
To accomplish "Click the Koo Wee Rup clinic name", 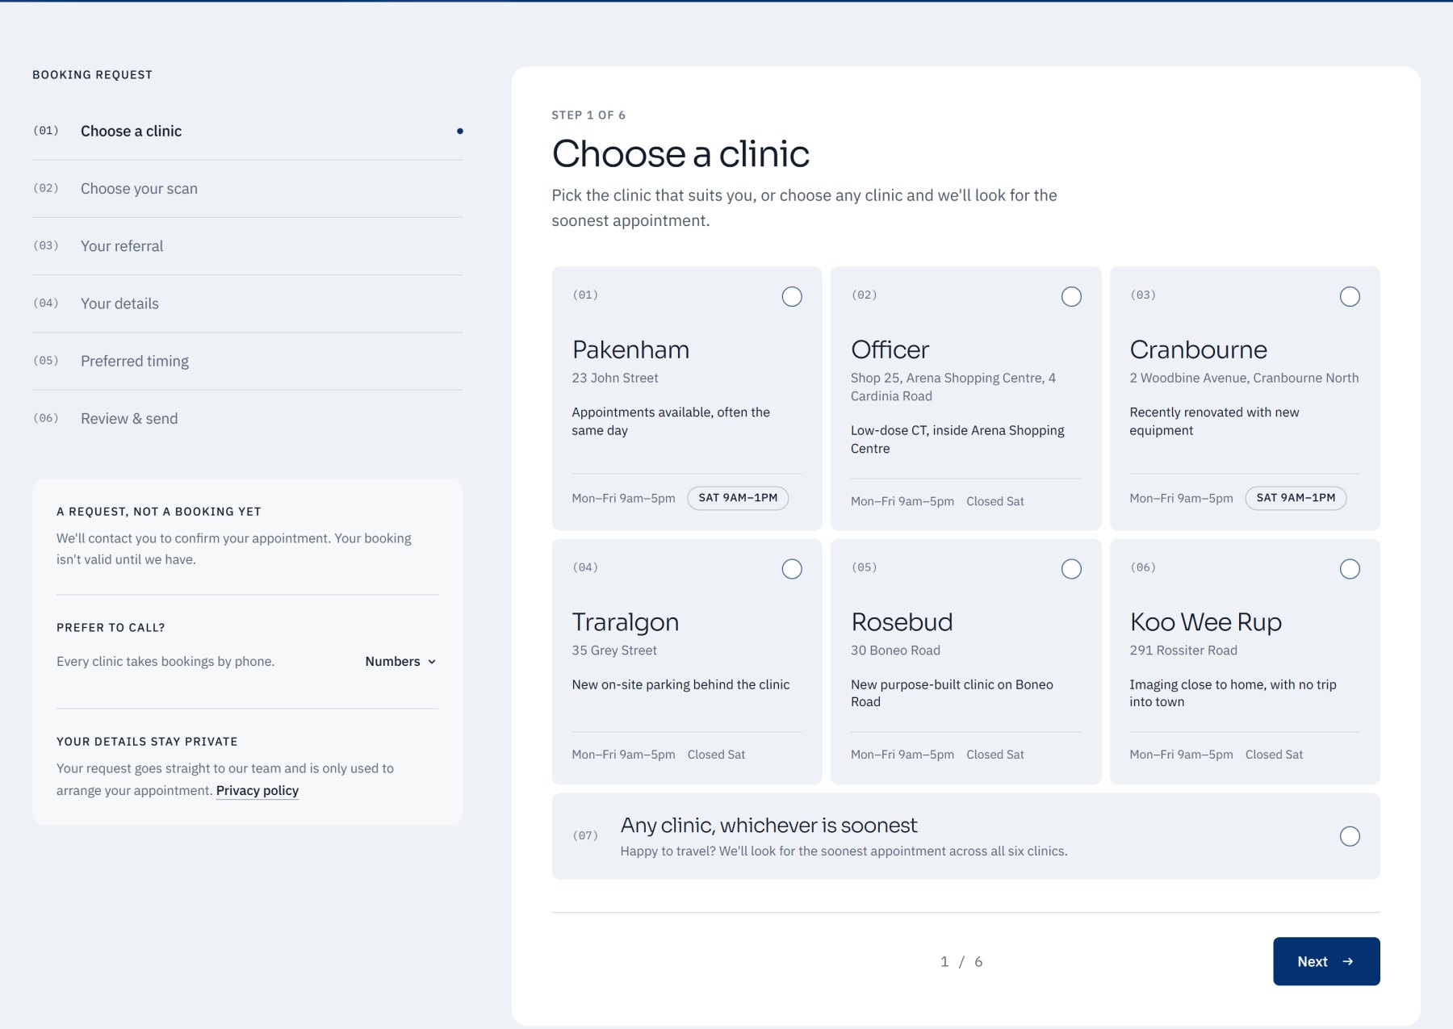I will click(x=1206, y=622).
